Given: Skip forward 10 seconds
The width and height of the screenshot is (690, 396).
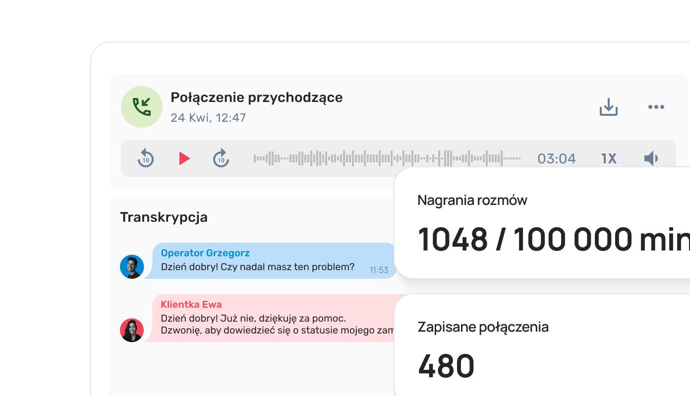Looking at the screenshot, I should point(221,158).
